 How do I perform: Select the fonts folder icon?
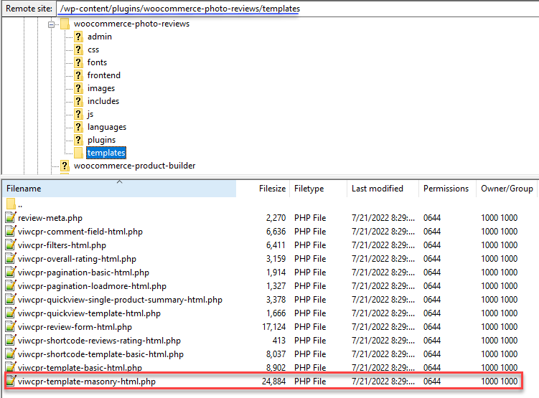tap(79, 62)
